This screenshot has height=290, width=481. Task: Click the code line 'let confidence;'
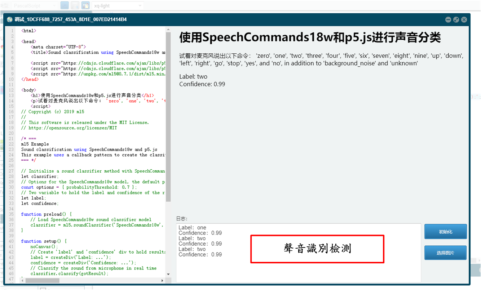click(x=40, y=204)
